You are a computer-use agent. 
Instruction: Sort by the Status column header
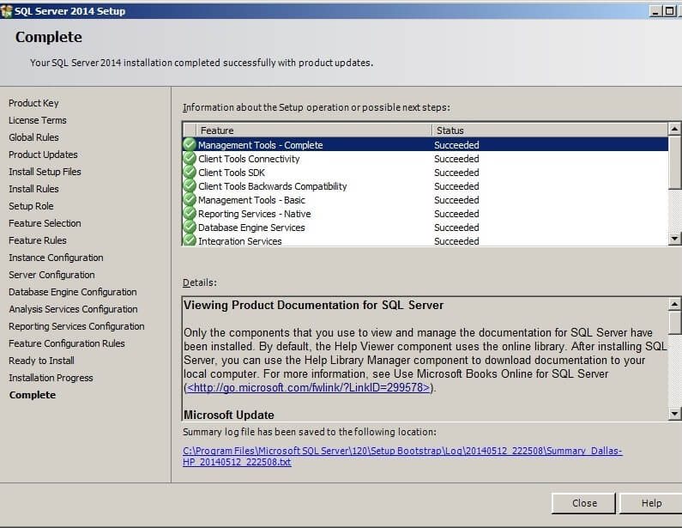point(549,130)
